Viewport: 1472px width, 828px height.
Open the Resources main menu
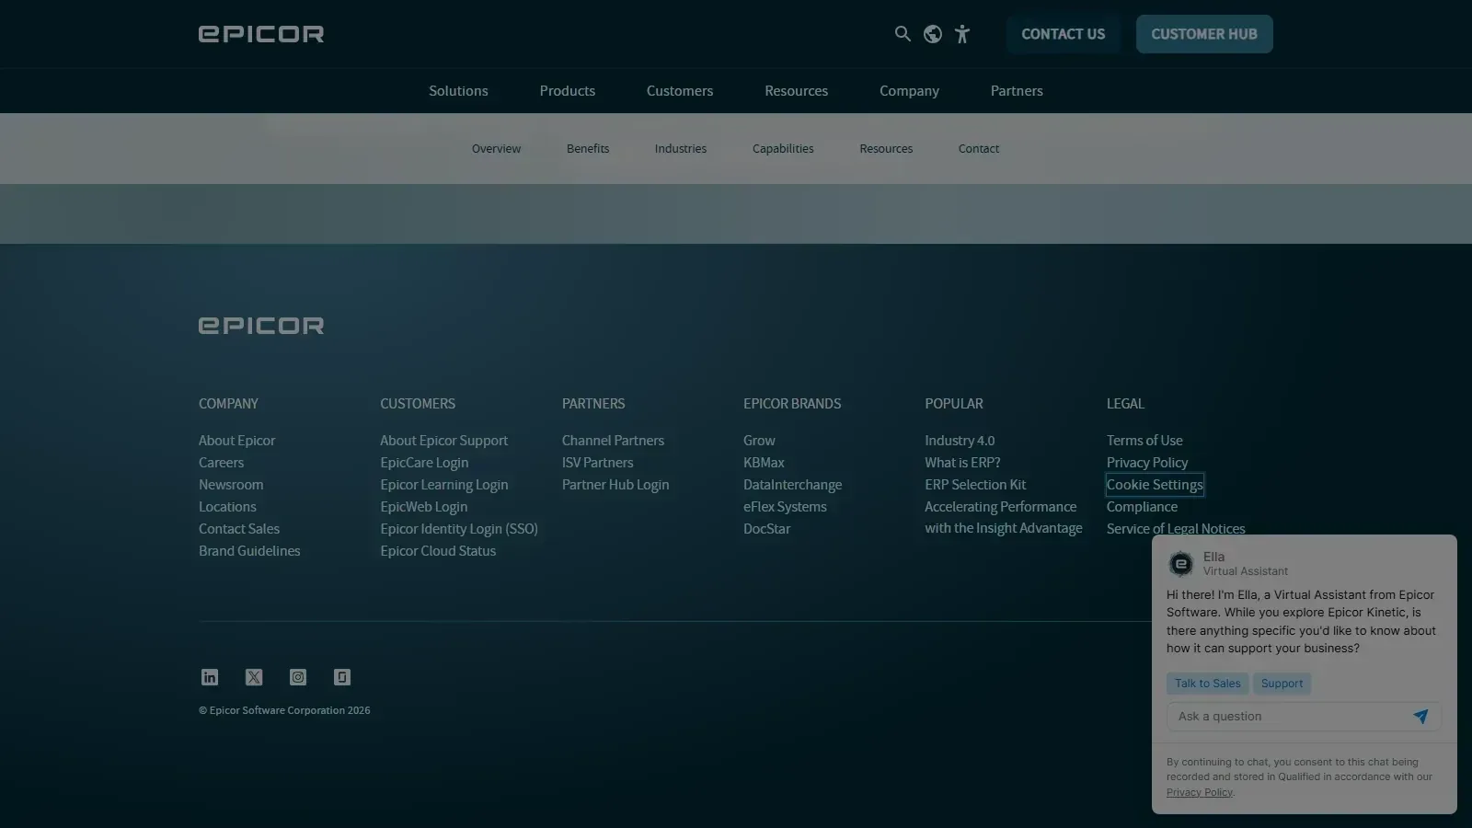(x=797, y=91)
